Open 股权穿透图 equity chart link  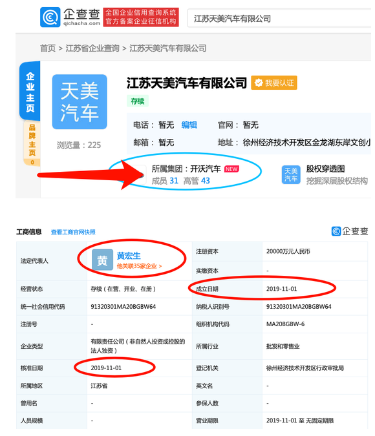tap(325, 169)
